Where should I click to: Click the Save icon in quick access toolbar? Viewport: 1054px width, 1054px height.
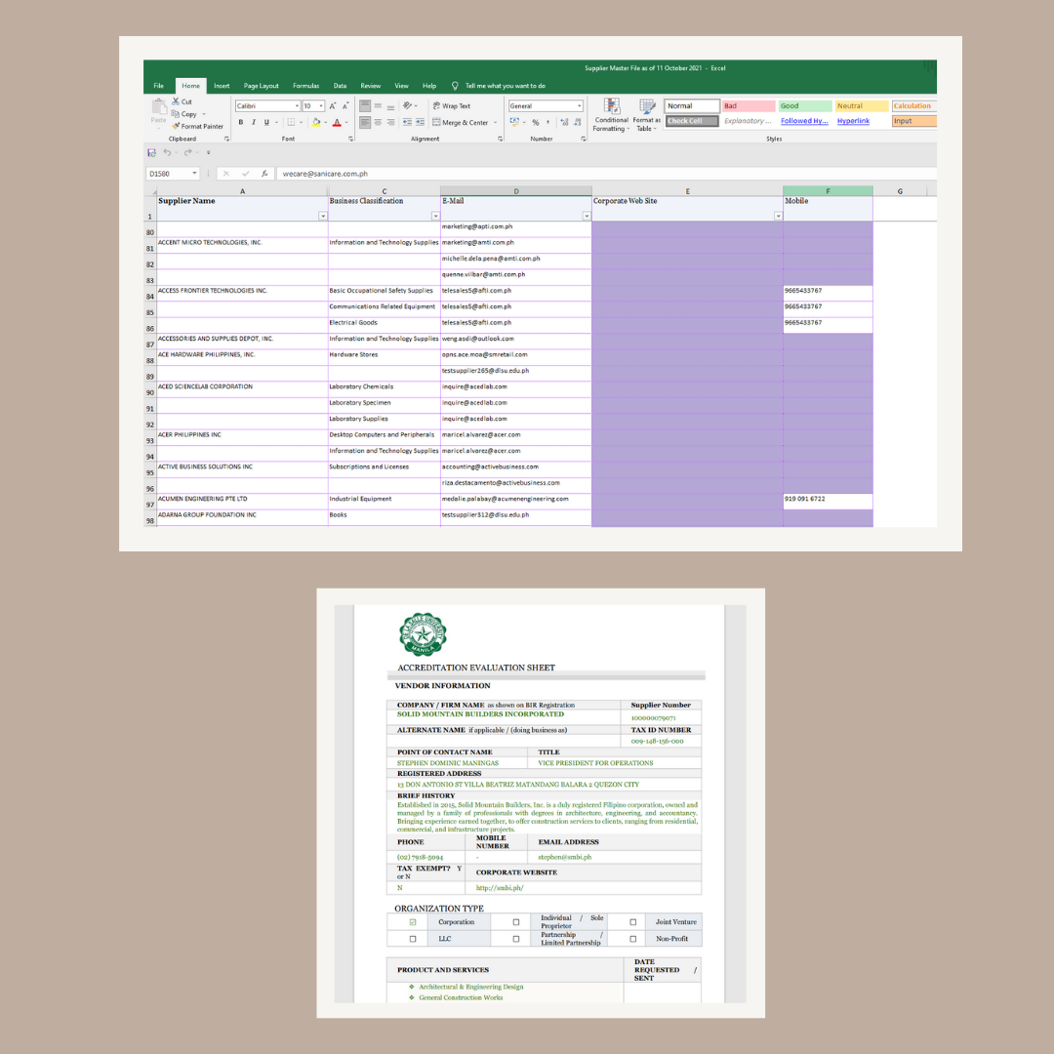point(152,152)
